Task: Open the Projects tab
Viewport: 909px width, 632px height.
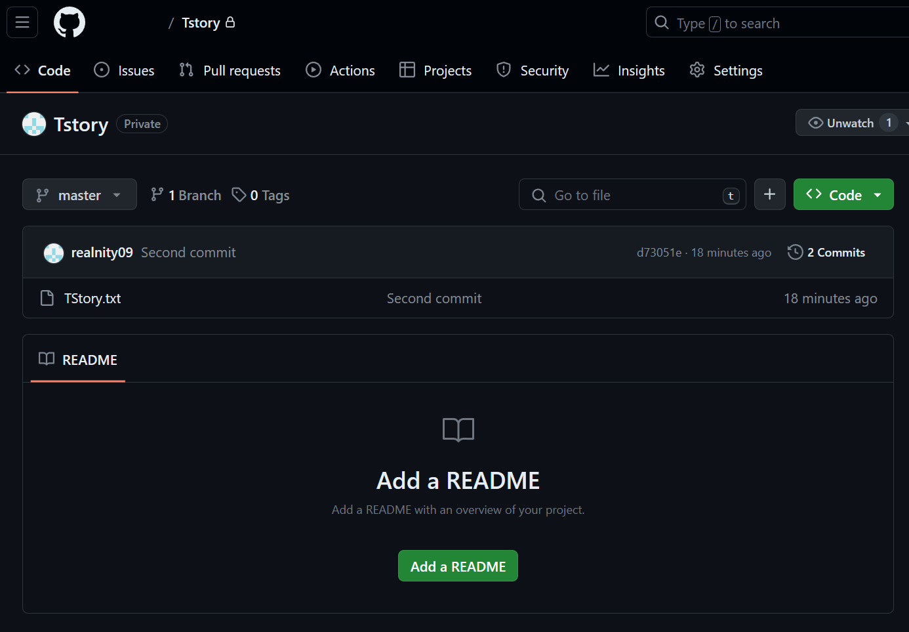Action: click(x=435, y=70)
